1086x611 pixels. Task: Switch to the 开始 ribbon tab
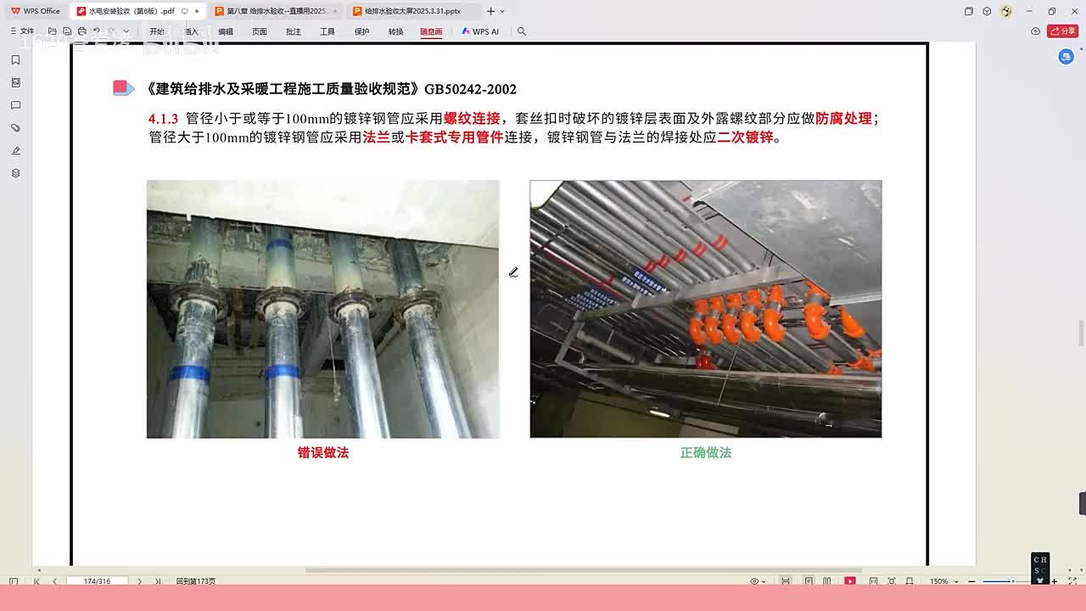pyautogui.click(x=157, y=31)
